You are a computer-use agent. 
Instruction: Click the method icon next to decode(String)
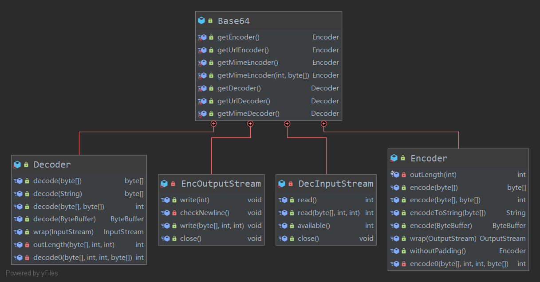tap(18, 194)
